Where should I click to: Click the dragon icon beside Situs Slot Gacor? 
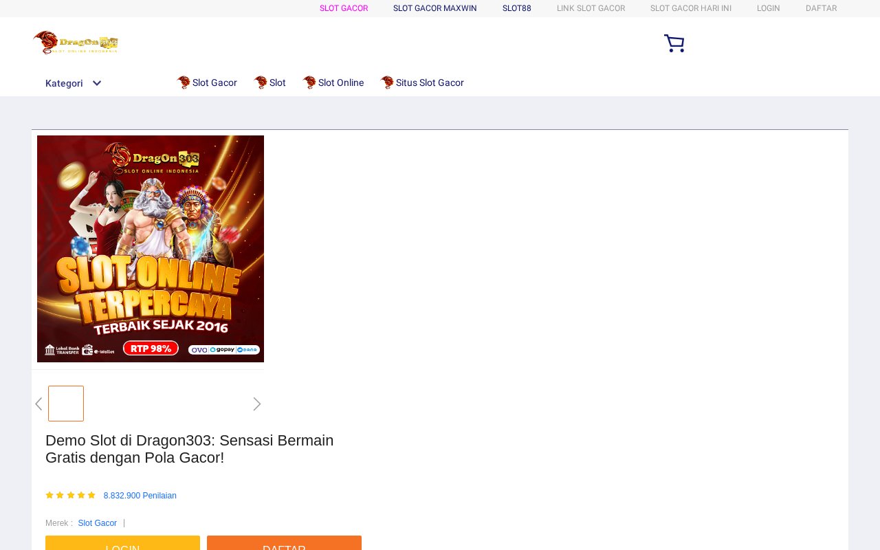(387, 82)
